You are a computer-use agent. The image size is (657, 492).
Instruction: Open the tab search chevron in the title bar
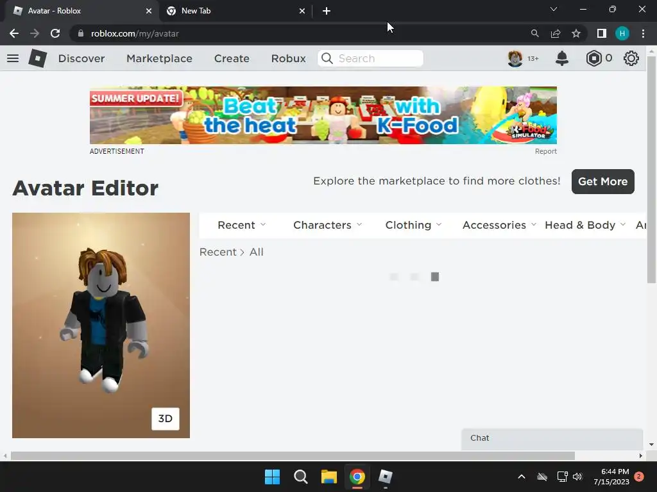[x=554, y=9]
